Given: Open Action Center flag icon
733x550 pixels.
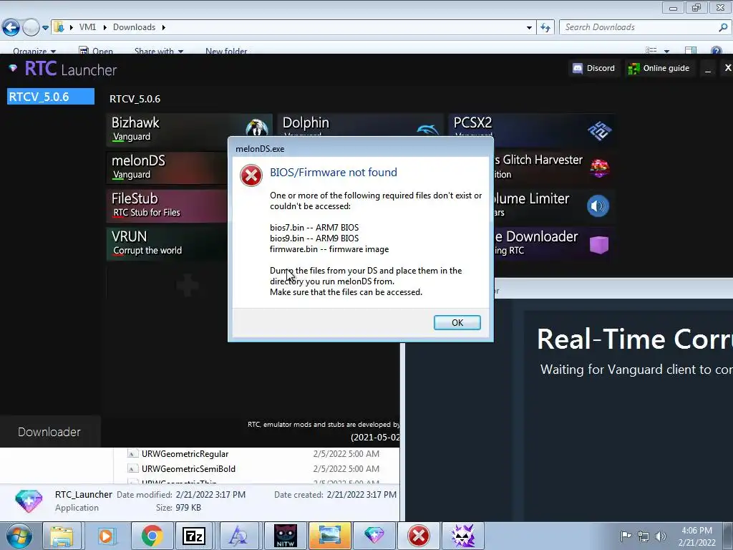Looking at the screenshot, I should 626,536.
